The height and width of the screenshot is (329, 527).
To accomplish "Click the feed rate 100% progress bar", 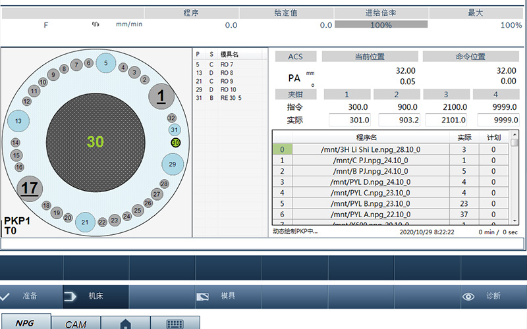I will pyautogui.click(x=380, y=25).
